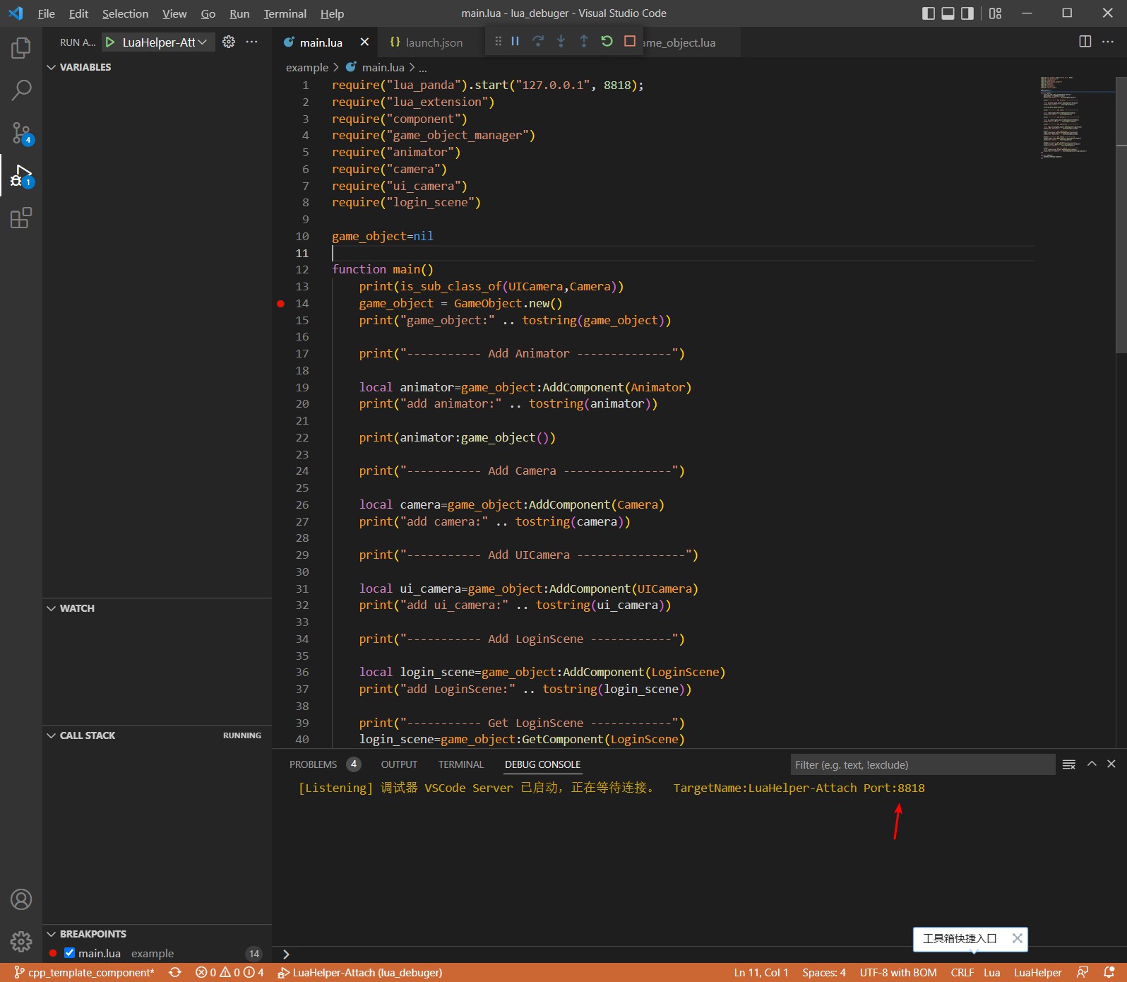
Task: Click the editor minimap preview
Action: click(x=1065, y=117)
